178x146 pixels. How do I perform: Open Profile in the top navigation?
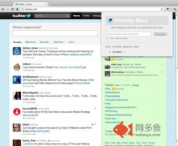[86, 16]
